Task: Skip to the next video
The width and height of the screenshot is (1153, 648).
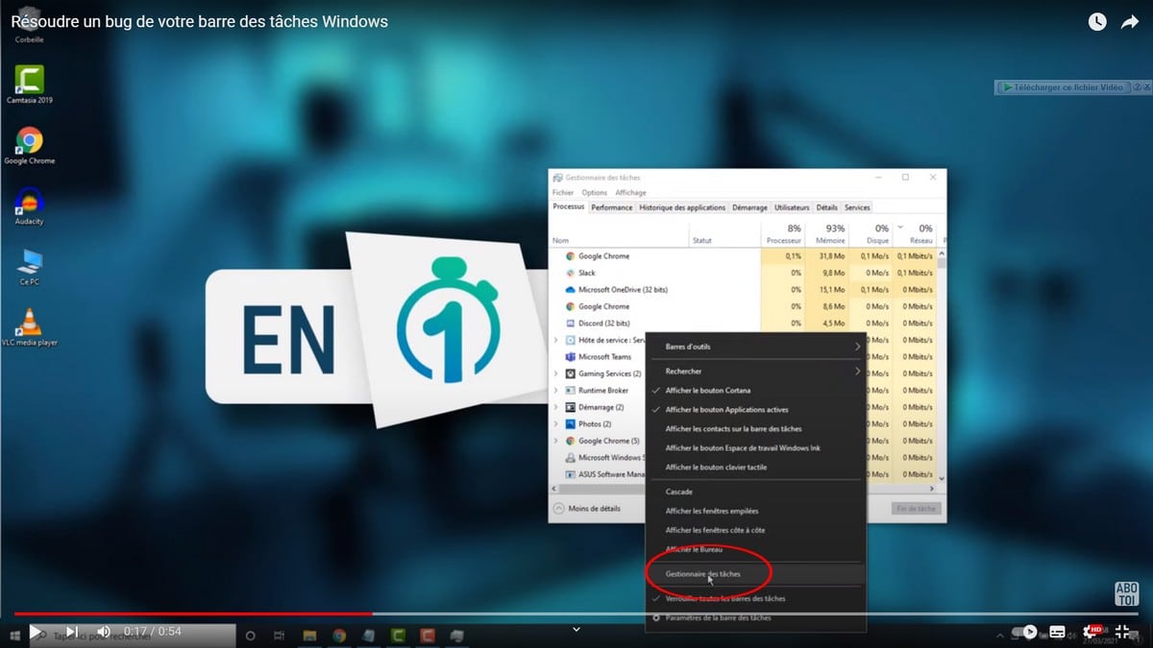Action: pos(71,632)
